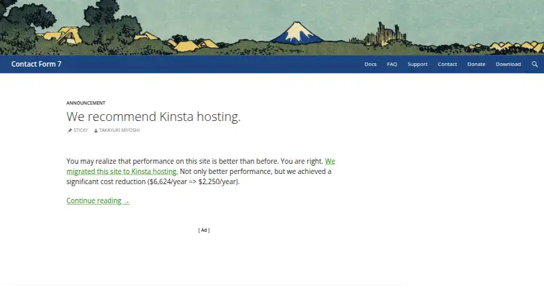
Task: Visit the Donate page
Action: coord(477,64)
